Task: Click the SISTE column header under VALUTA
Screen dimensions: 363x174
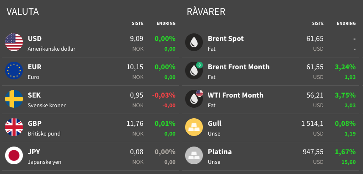Action: tap(137, 24)
